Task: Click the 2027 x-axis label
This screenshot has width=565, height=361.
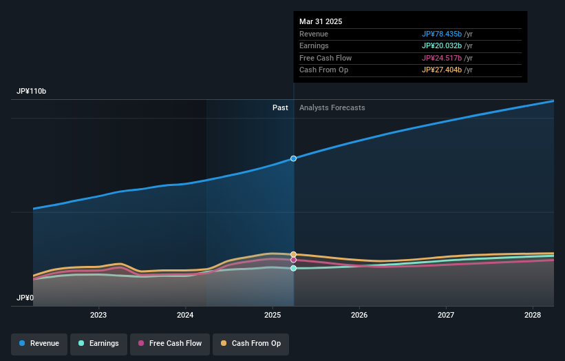Action: tap(446, 315)
